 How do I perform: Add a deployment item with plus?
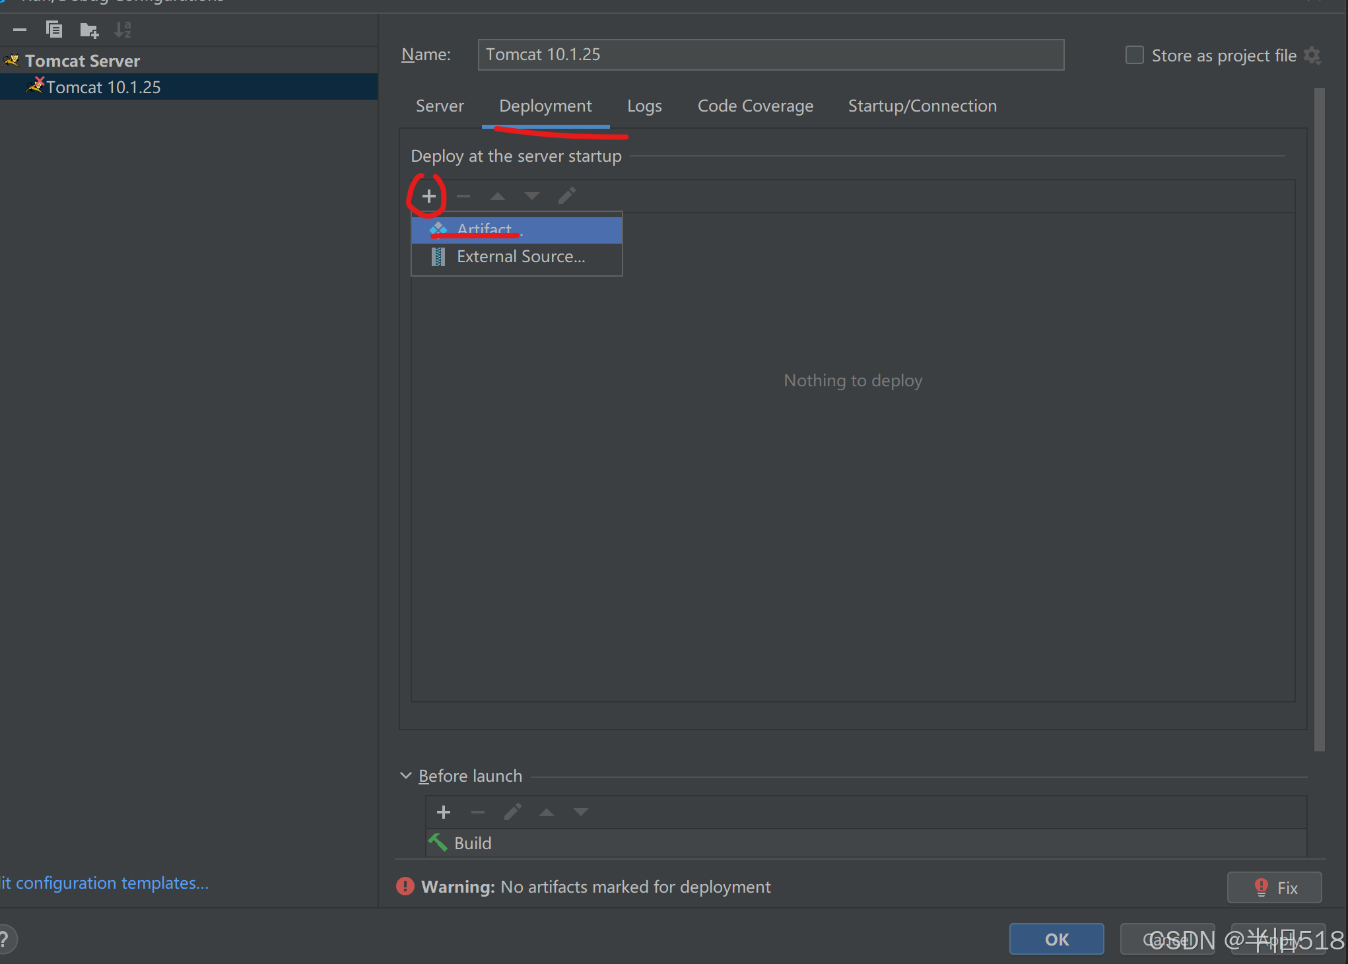pyautogui.click(x=429, y=196)
